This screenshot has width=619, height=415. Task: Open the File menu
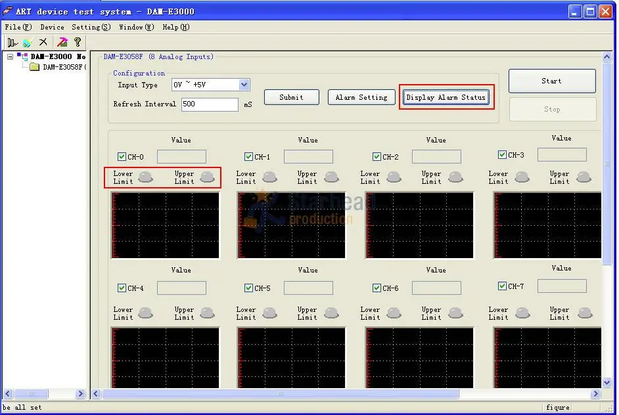18,27
